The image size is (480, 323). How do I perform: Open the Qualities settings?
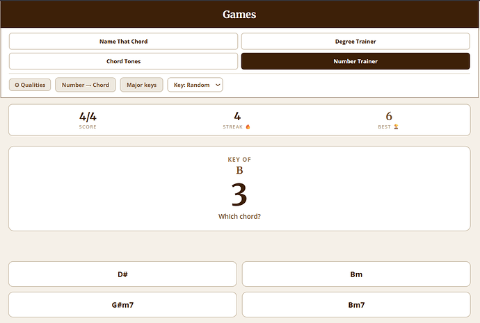[x=30, y=85]
